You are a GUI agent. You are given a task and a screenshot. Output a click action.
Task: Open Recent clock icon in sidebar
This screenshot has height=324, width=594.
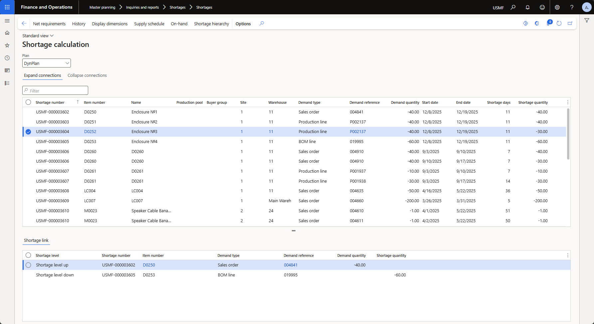coord(7,58)
